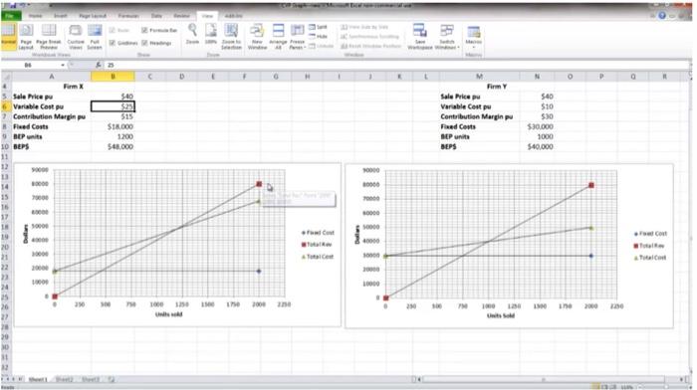Select the Sheet2 worksheet tab
Image resolution: width=697 pixels, height=390 pixels.
(x=64, y=379)
